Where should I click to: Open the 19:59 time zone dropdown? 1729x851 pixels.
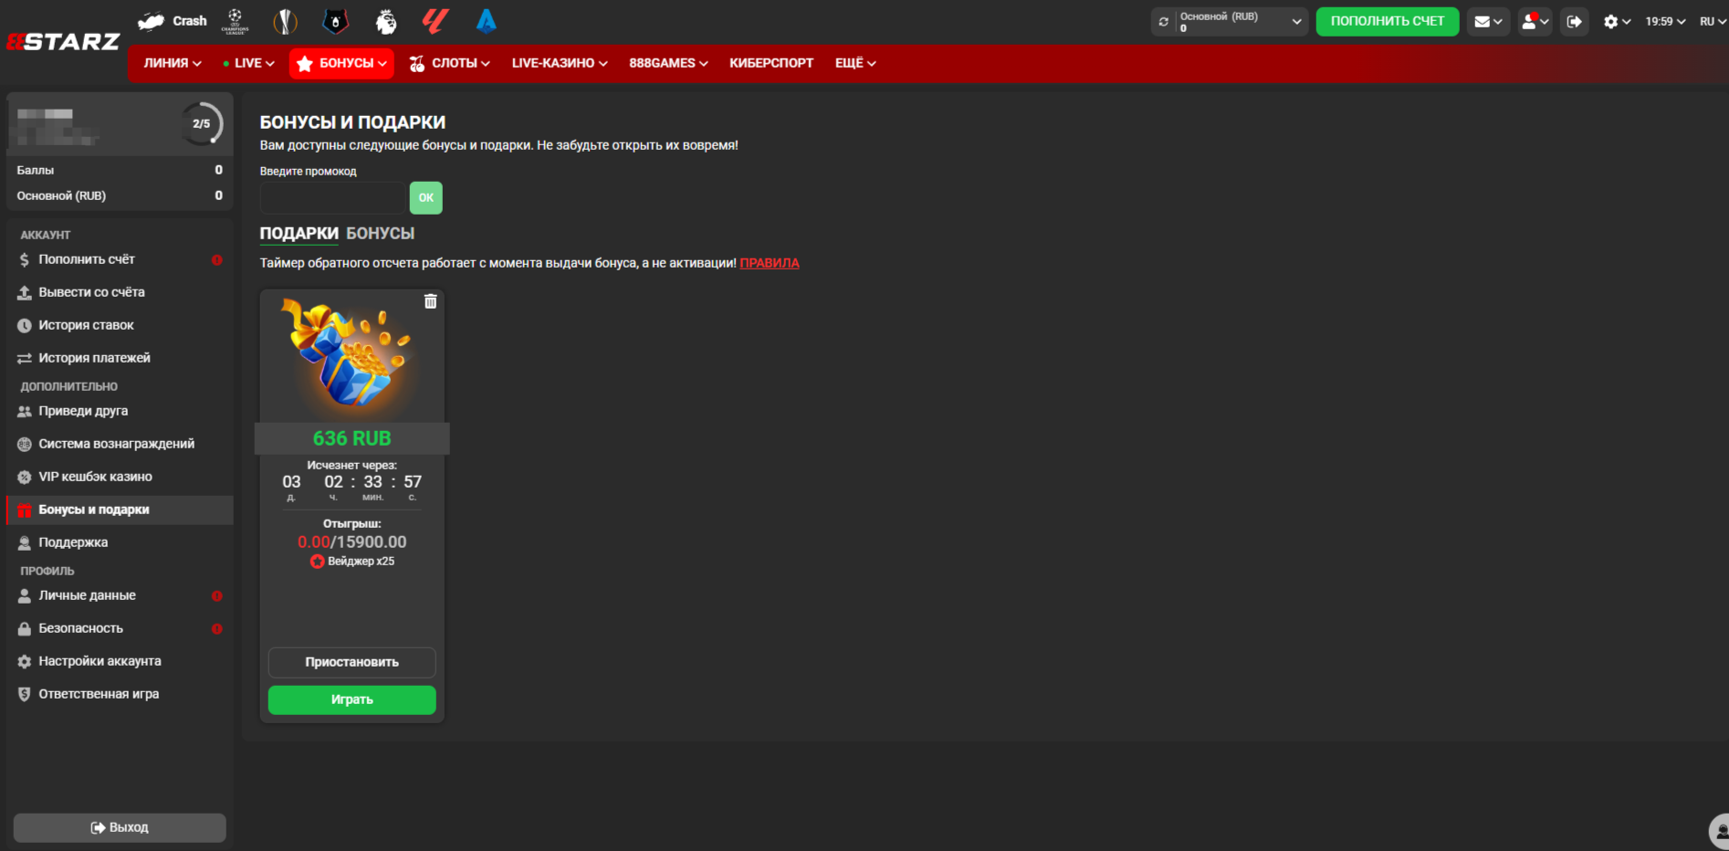pyautogui.click(x=1665, y=22)
